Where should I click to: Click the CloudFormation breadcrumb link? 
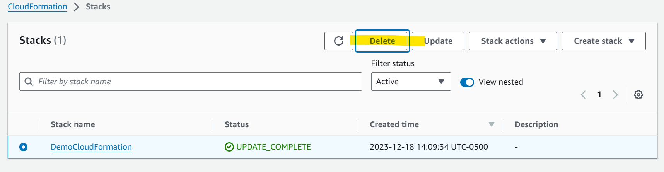38,7
